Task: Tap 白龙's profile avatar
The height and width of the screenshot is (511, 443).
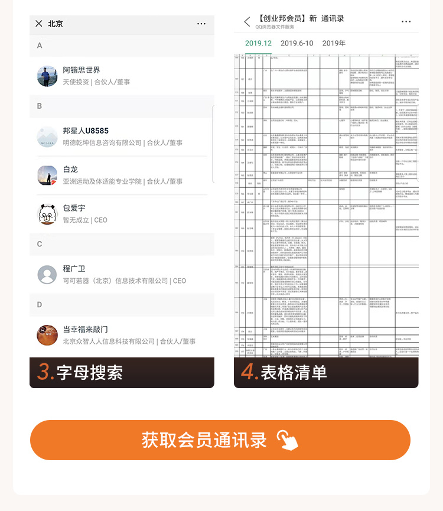Action: (47, 175)
